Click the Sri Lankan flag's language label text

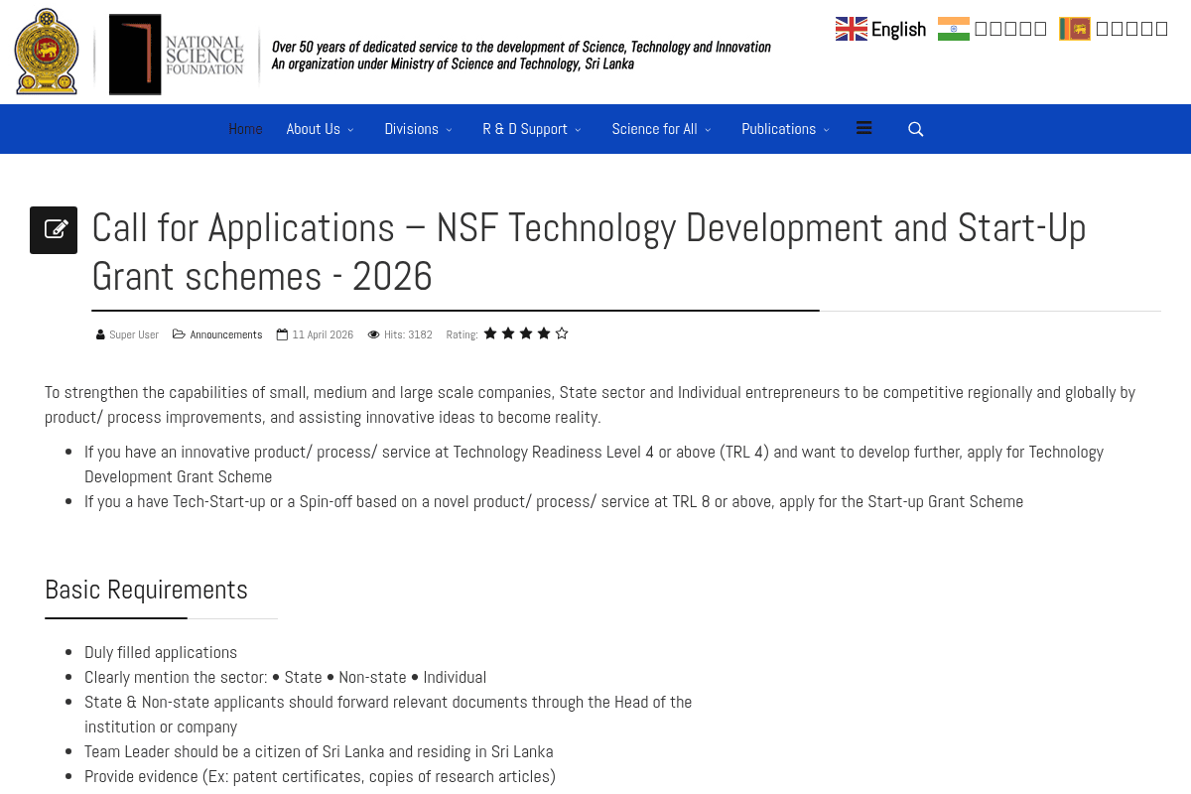point(1131,29)
